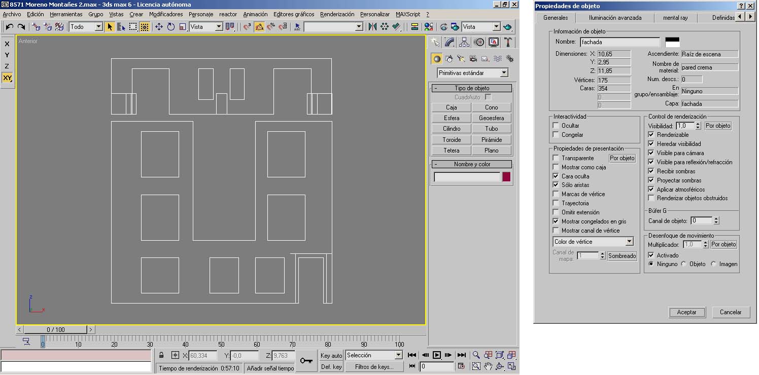This screenshot has height=375, width=759.
Task: Activate the Select Object arrow tool
Action: coord(110,27)
